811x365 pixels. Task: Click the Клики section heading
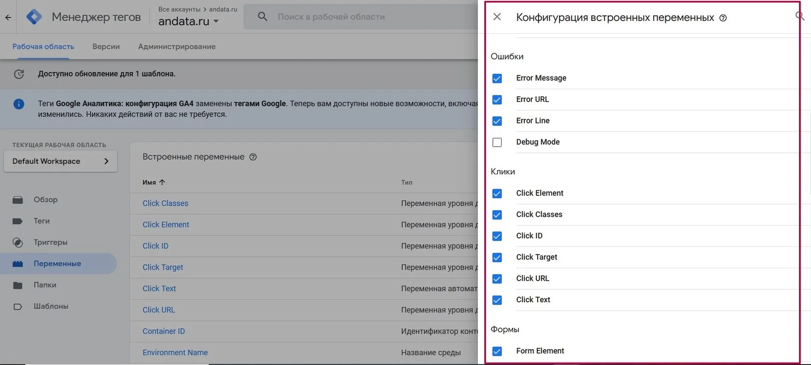503,172
